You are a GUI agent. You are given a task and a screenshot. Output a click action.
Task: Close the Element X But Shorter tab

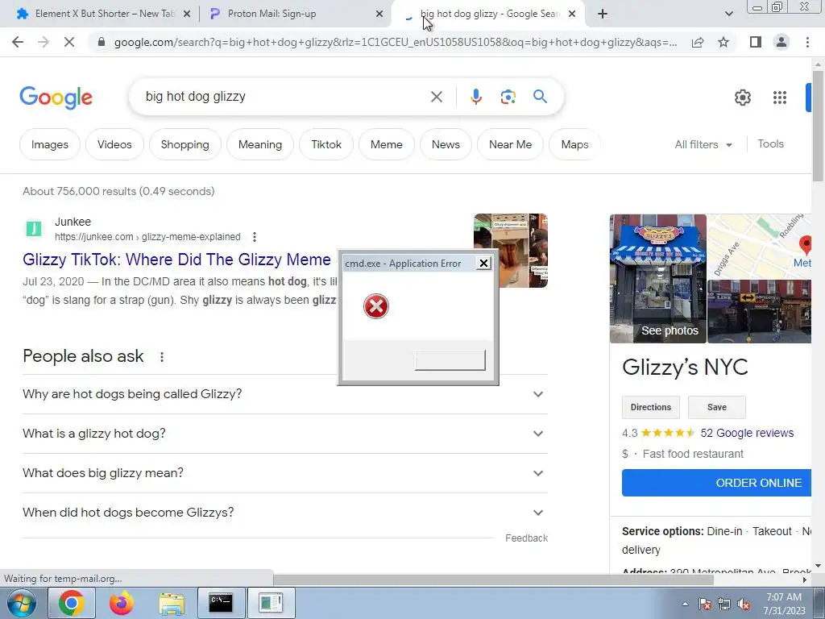187,14
